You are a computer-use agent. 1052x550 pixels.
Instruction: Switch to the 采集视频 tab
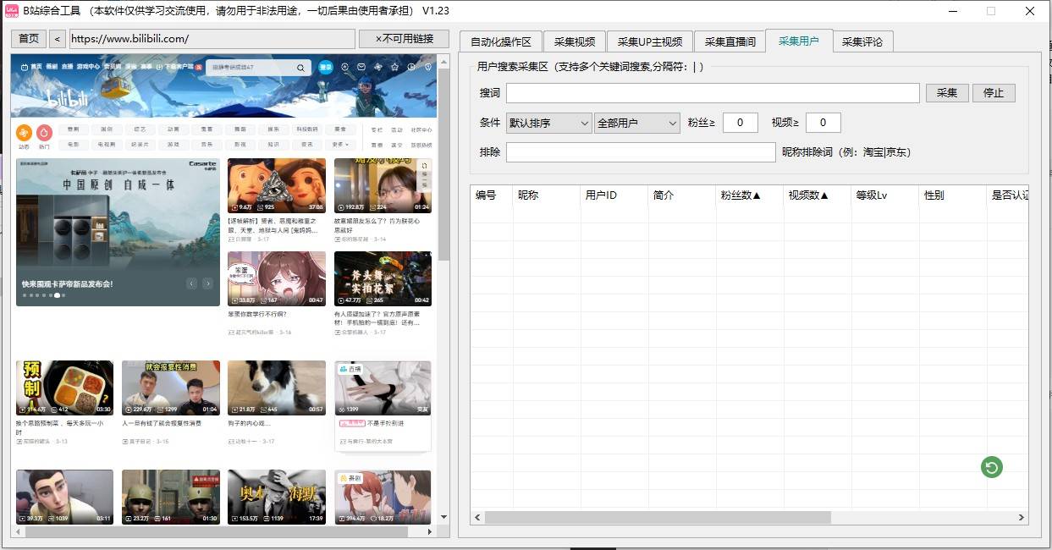pyautogui.click(x=575, y=41)
